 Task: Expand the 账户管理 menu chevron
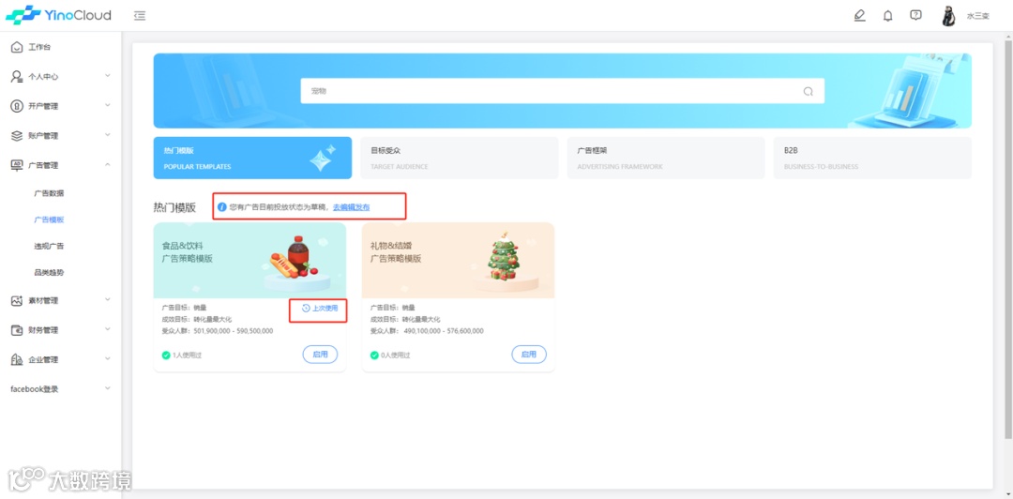point(108,135)
